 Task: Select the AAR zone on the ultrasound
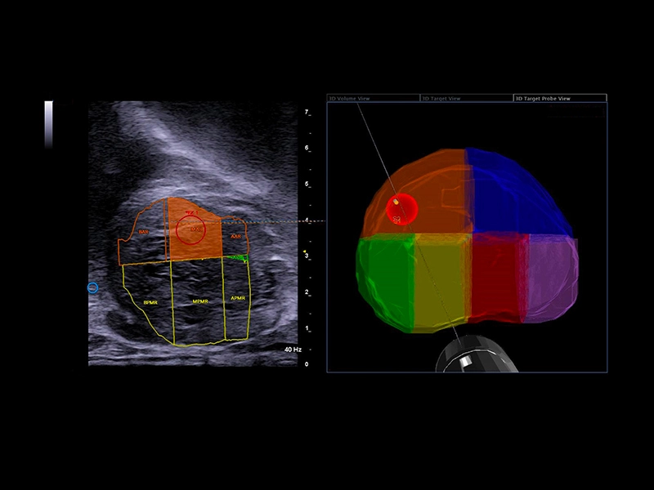point(235,236)
